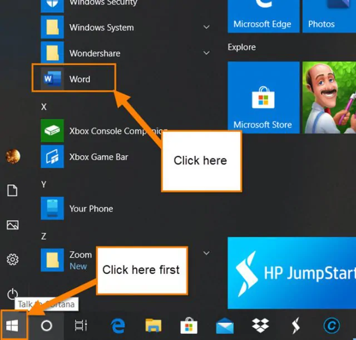Click the 'Xbox Game Bar' label text

coord(98,157)
